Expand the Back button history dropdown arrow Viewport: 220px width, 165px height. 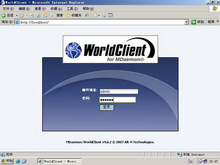[x=17, y=15]
